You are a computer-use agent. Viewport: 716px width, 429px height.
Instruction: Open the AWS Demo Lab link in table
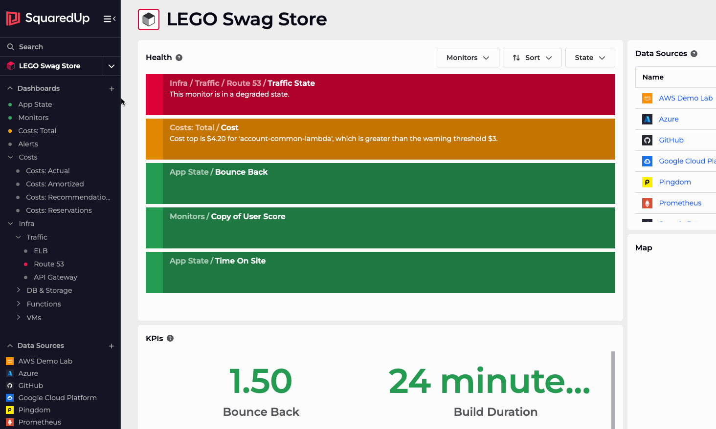pos(685,98)
